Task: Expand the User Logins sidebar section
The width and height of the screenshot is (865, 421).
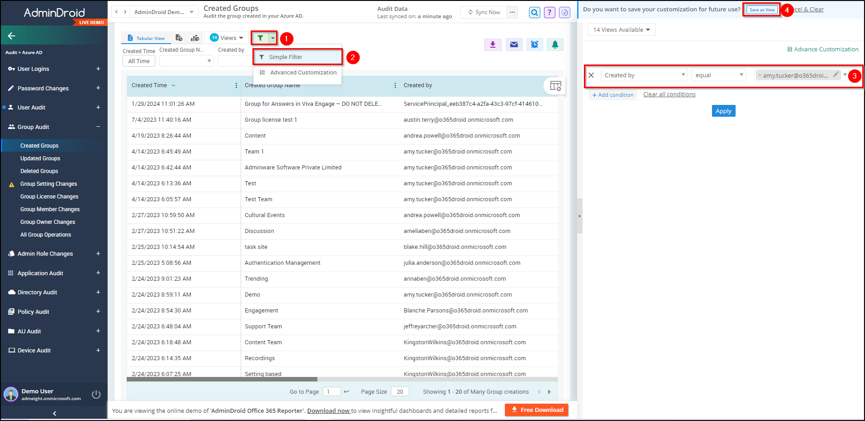Action: coord(98,69)
